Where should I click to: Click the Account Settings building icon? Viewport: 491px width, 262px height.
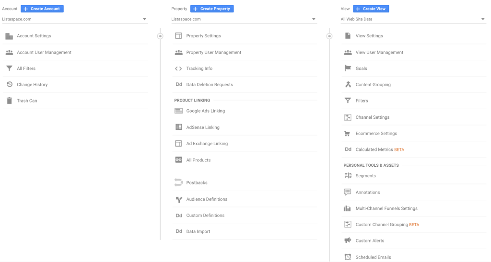9,36
